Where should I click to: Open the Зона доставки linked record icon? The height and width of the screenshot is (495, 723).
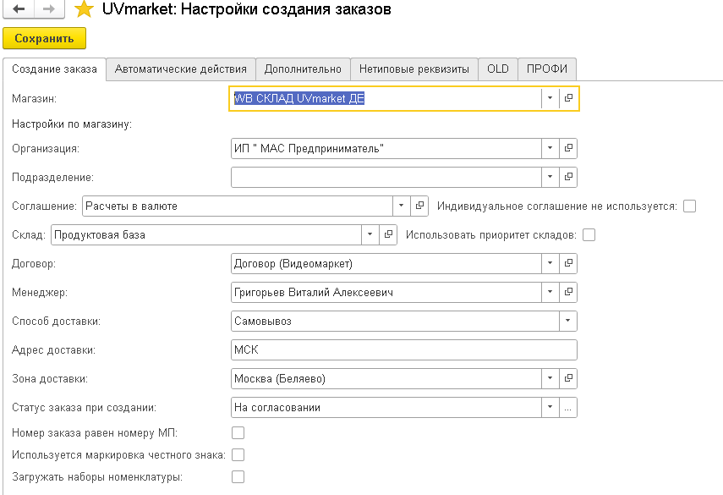(568, 378)
